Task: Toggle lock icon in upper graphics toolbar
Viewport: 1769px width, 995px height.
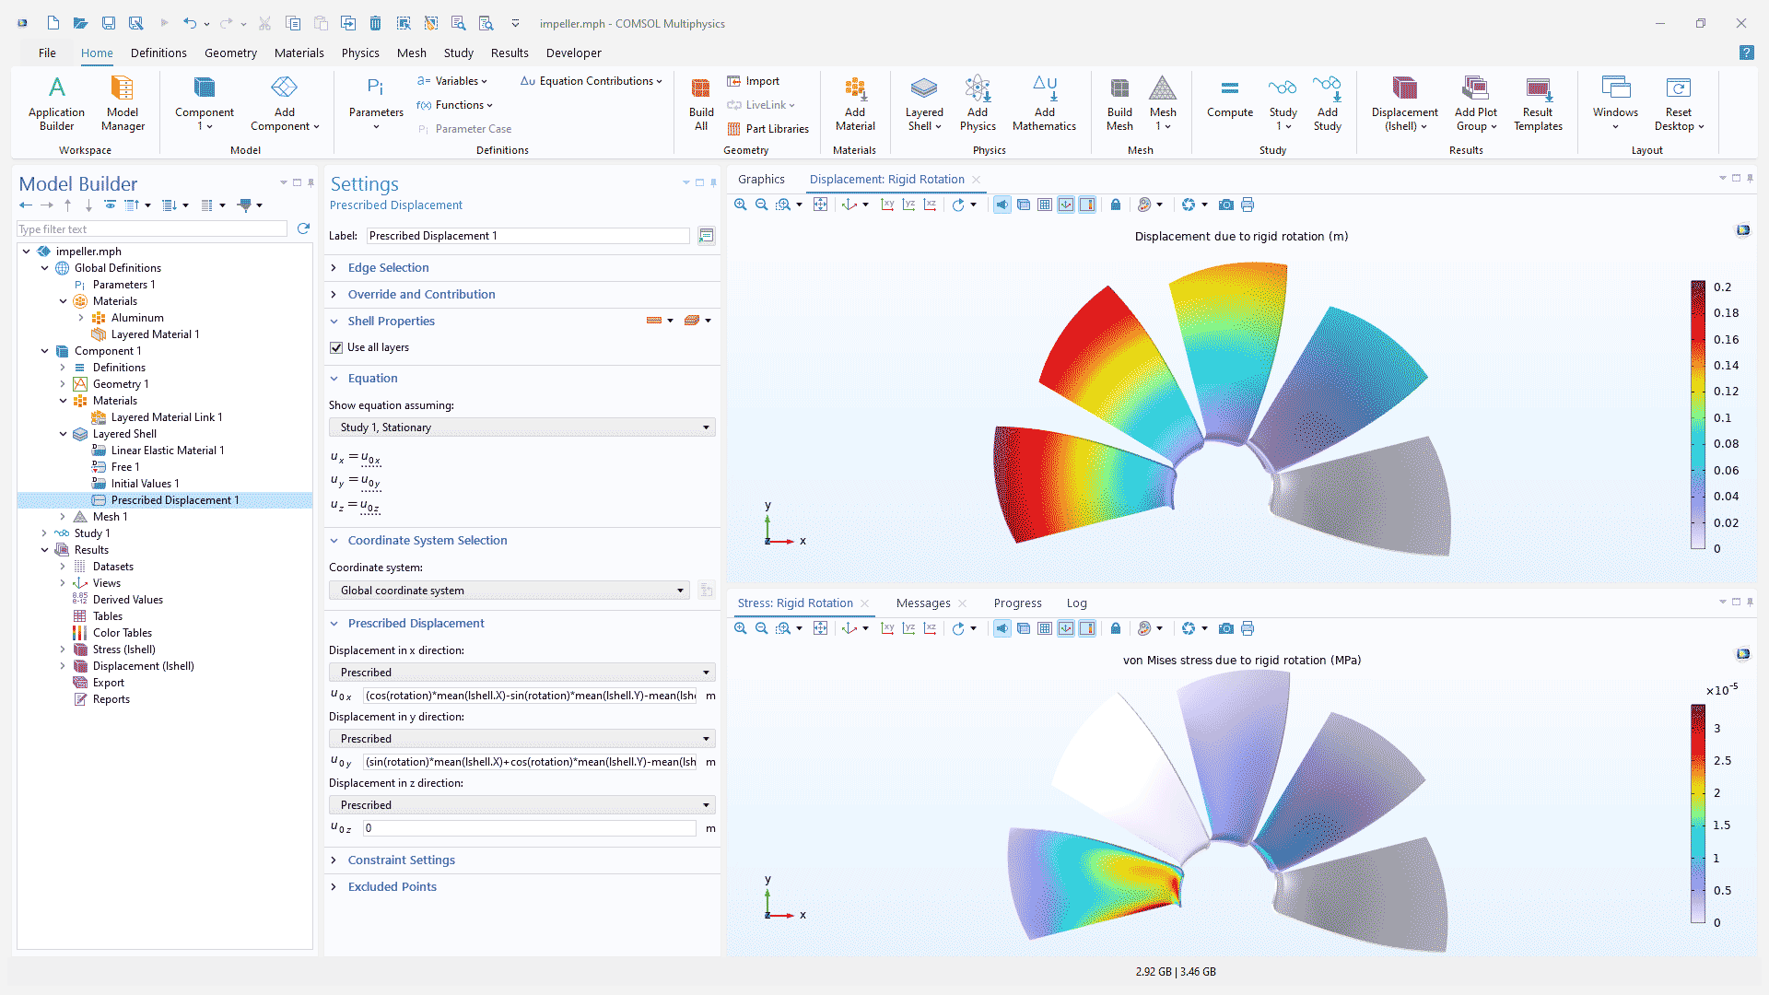Action: [1115, 205]
